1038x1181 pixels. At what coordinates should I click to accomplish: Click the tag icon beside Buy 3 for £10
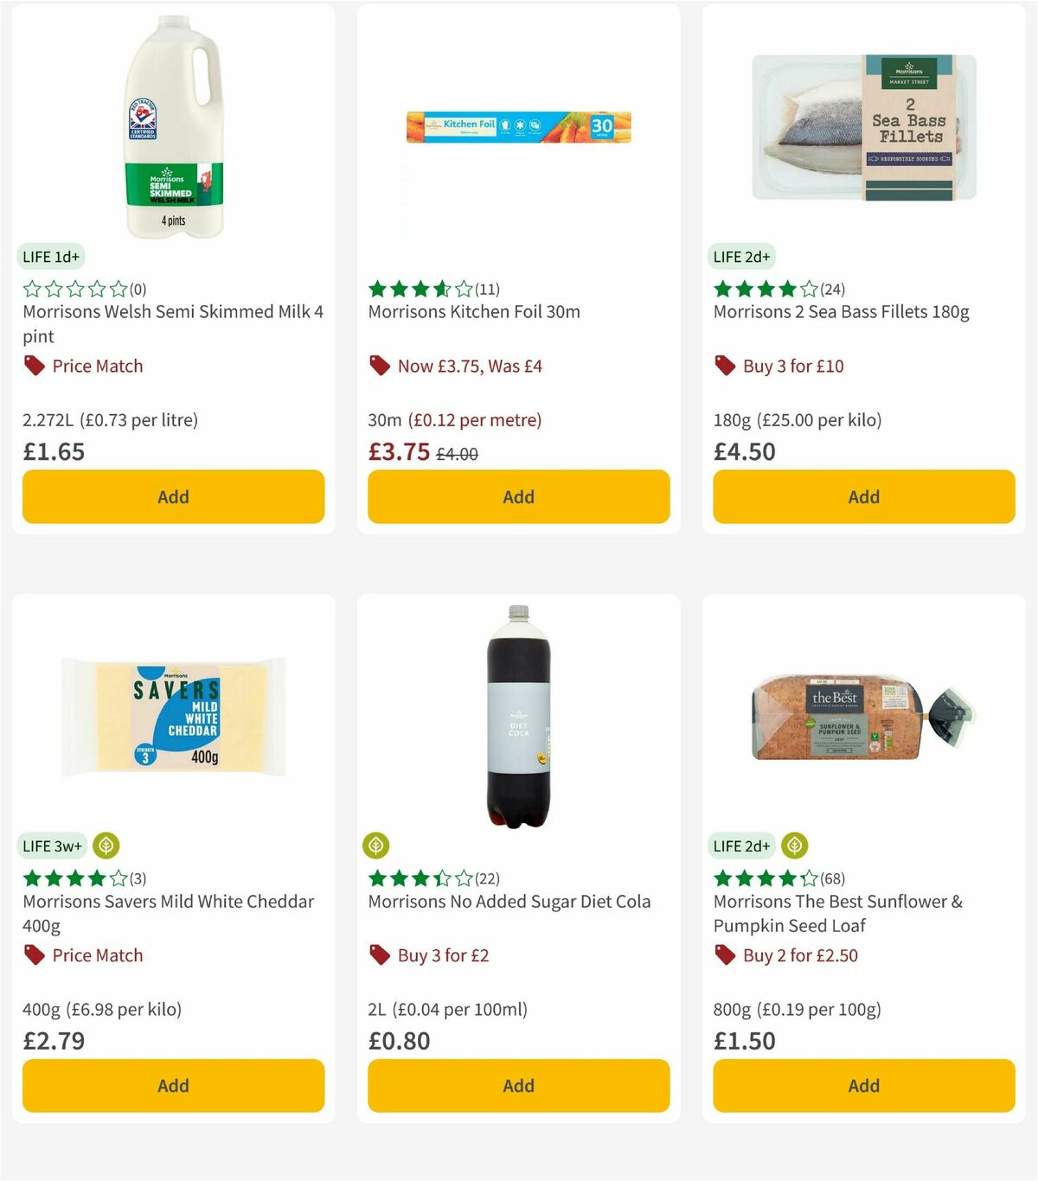(x=725, y=366)
